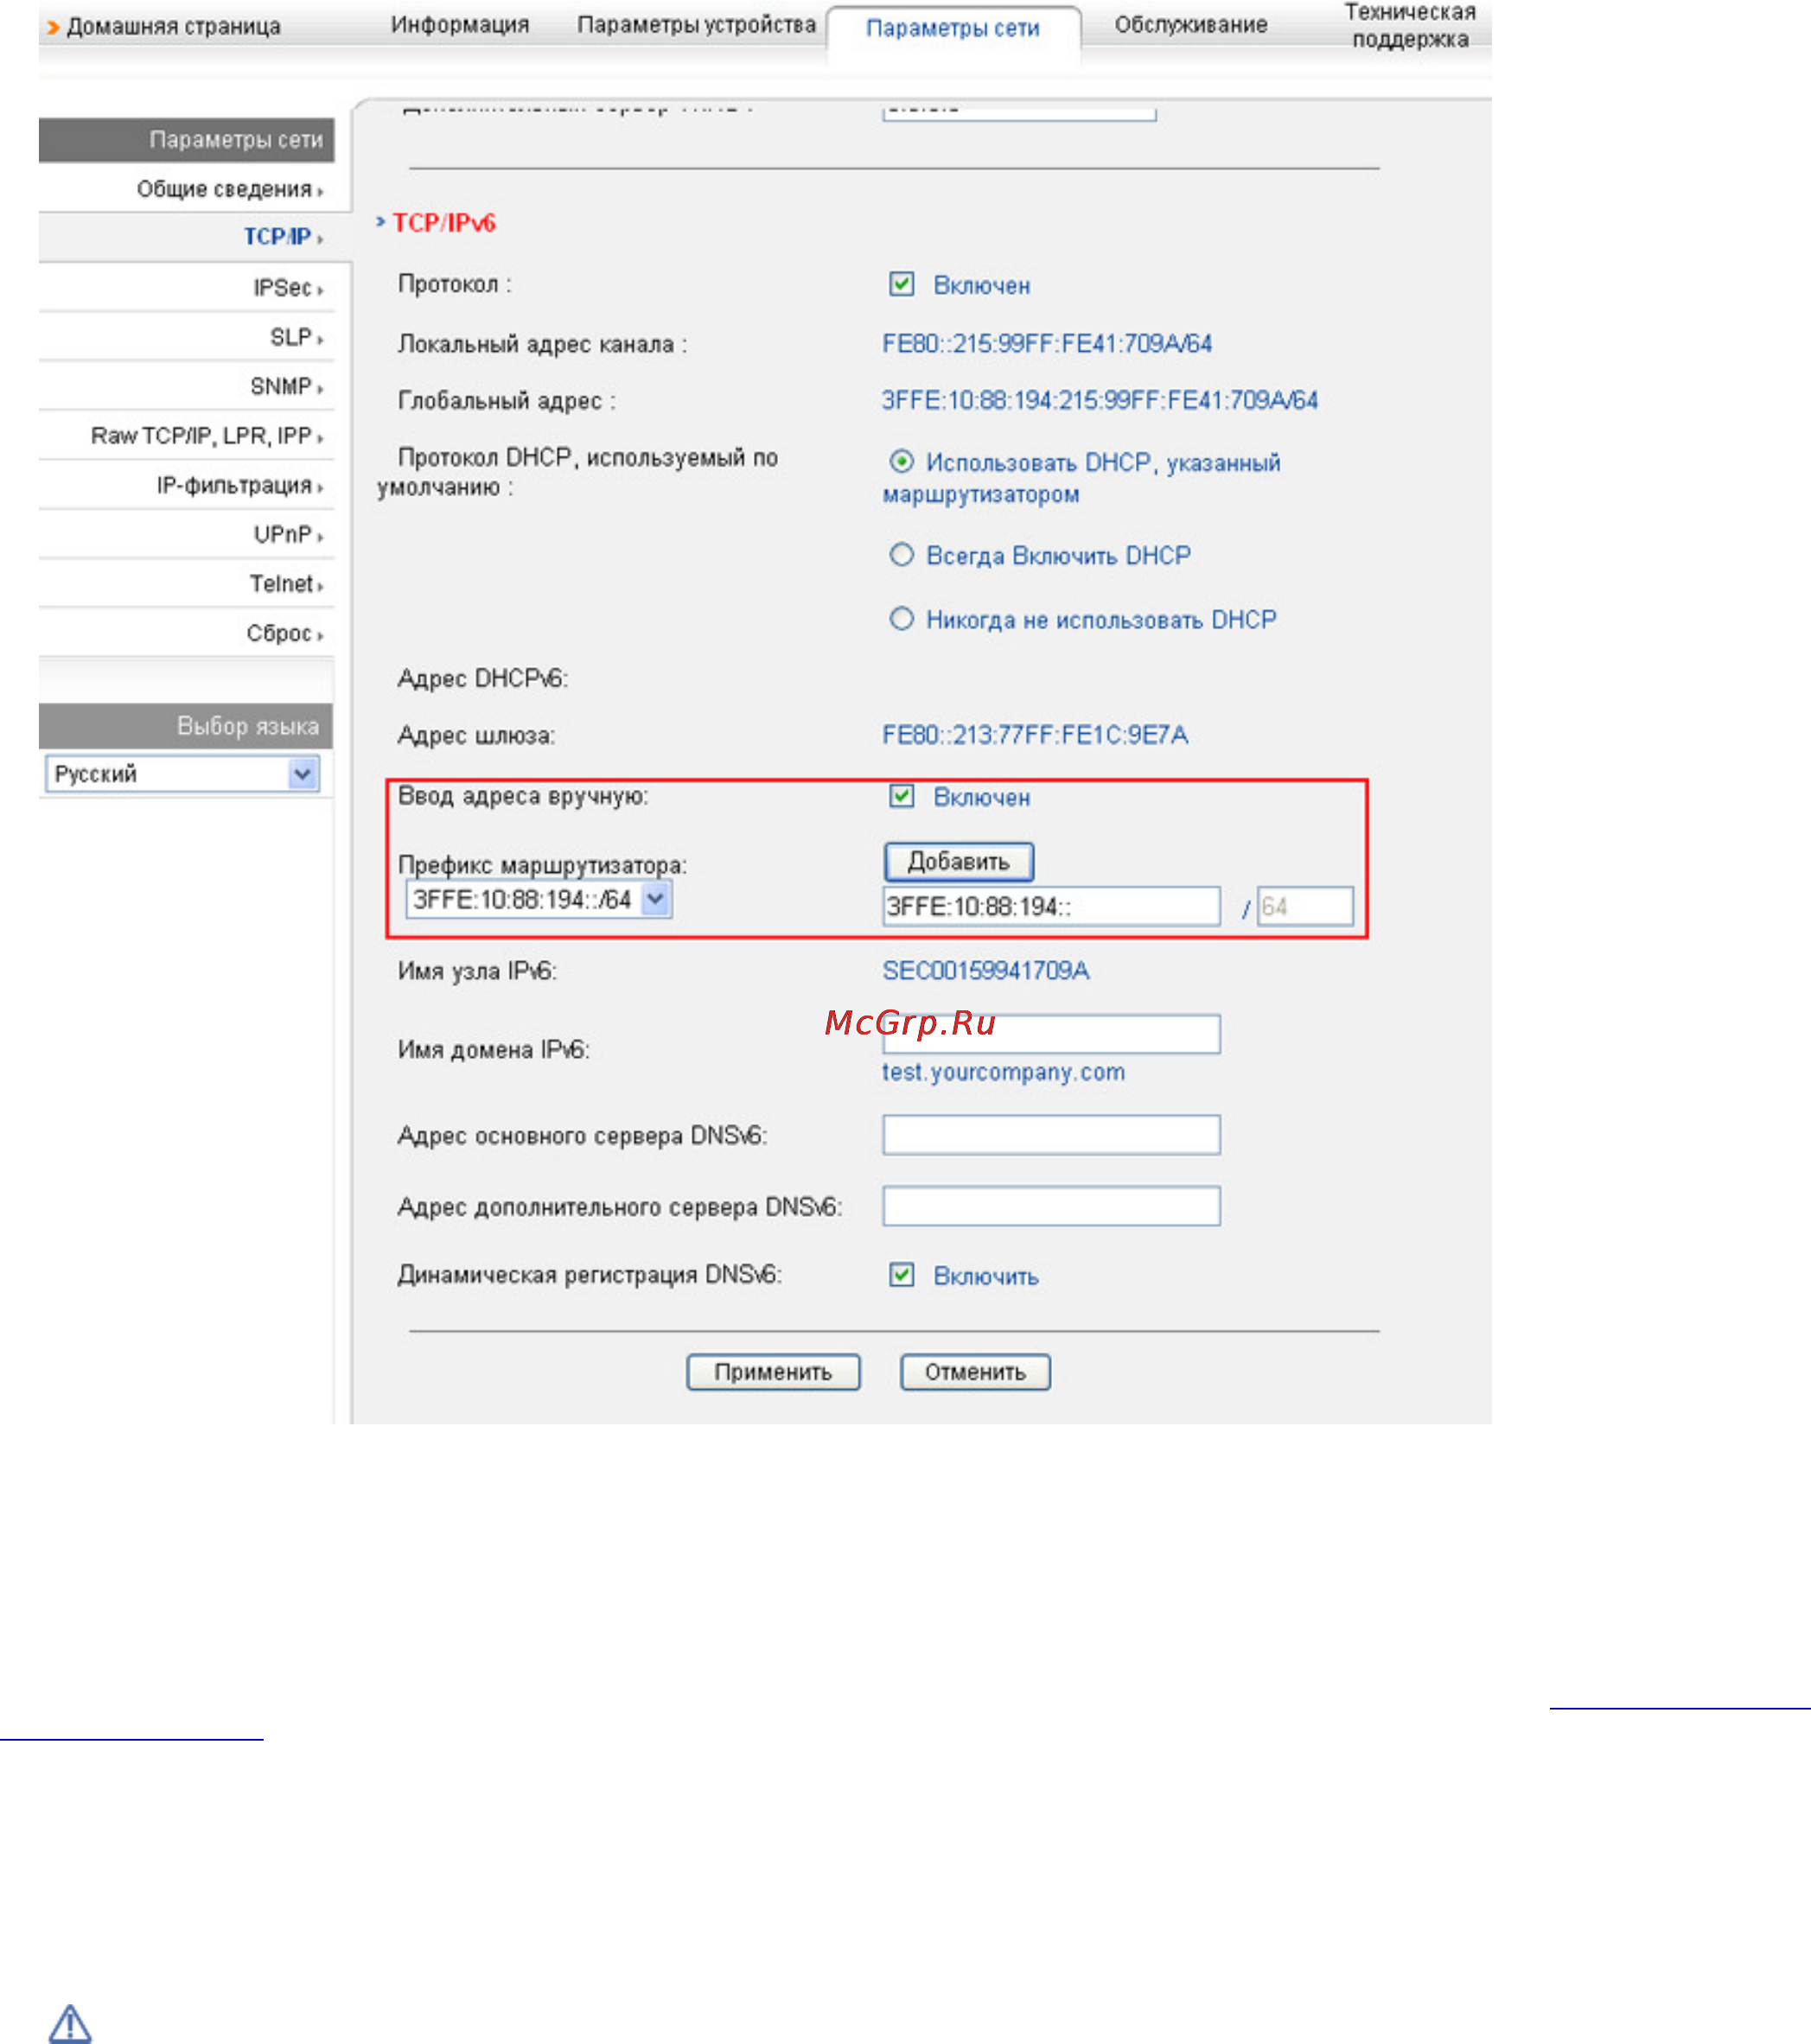The width and height of the screenshot is (1811, 2044).
Task: Open the Telnet sidebar item
Action: tap(286, 583)
